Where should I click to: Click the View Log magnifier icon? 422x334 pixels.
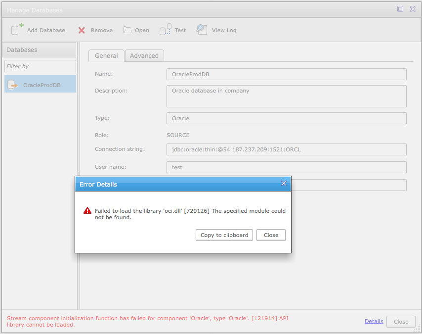point(202,29)
